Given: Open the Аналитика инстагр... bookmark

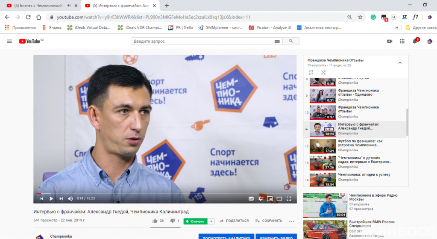Looking at the screenshot, I should [319, 28].
